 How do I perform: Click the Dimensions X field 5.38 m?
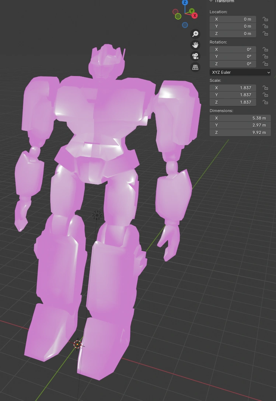(x=240, y=118)
